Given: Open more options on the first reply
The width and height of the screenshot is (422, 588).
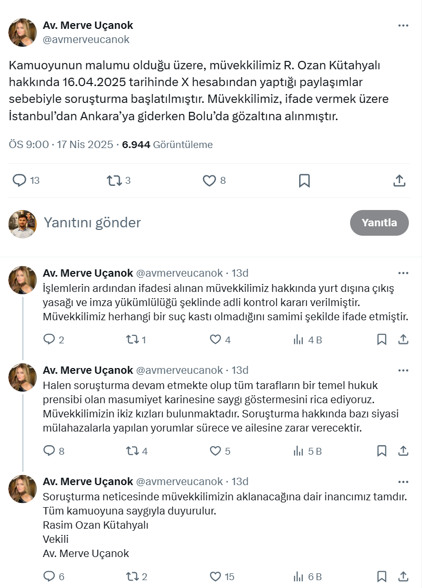Looking at the screenshot, I should [x=403, y=273].
